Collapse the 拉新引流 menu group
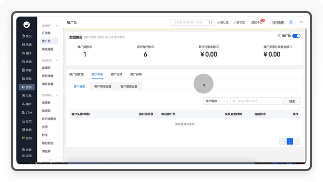 [57, 61]
